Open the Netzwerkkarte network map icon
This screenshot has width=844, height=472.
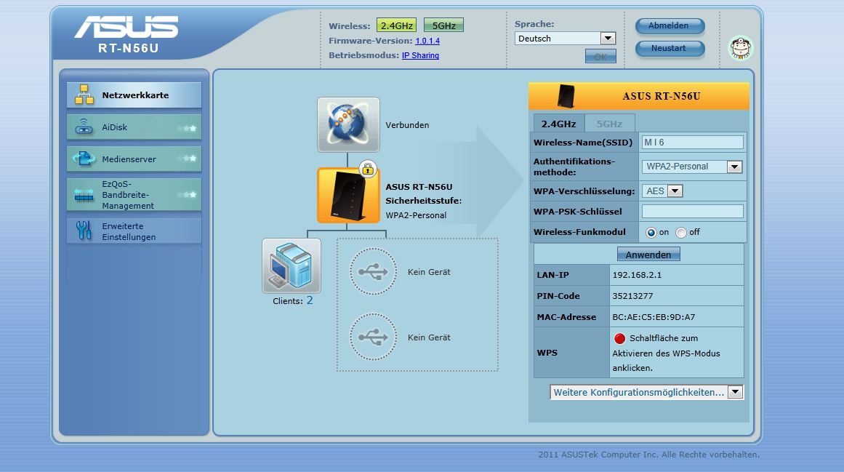pyautogui.click(x=84, y=95)
